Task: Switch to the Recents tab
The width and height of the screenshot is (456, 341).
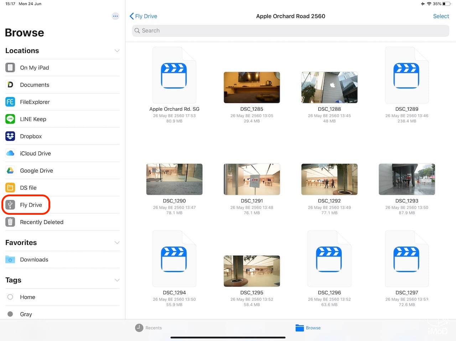Action: tap(149, 327)
